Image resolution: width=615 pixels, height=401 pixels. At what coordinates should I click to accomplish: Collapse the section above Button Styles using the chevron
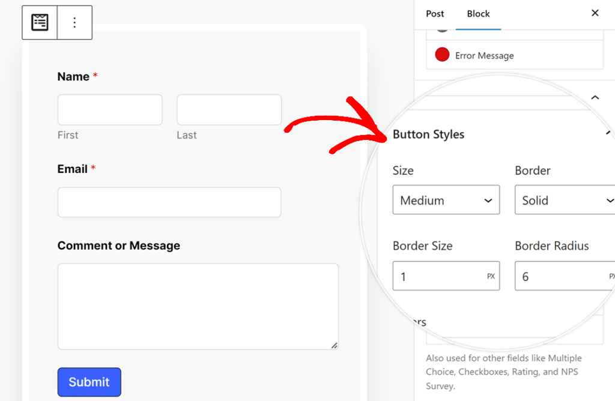pyautogui.click(x=595, y=97)
